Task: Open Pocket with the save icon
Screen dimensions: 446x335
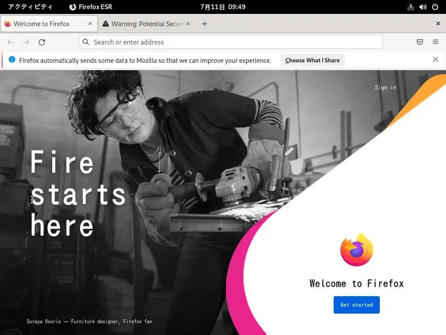Action: point(419,42)
